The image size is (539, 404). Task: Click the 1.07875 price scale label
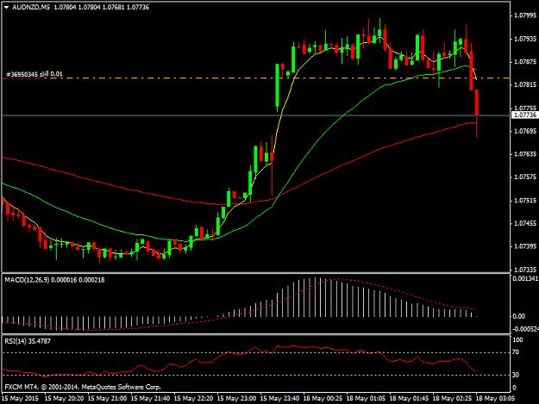(x=525, y=62)
